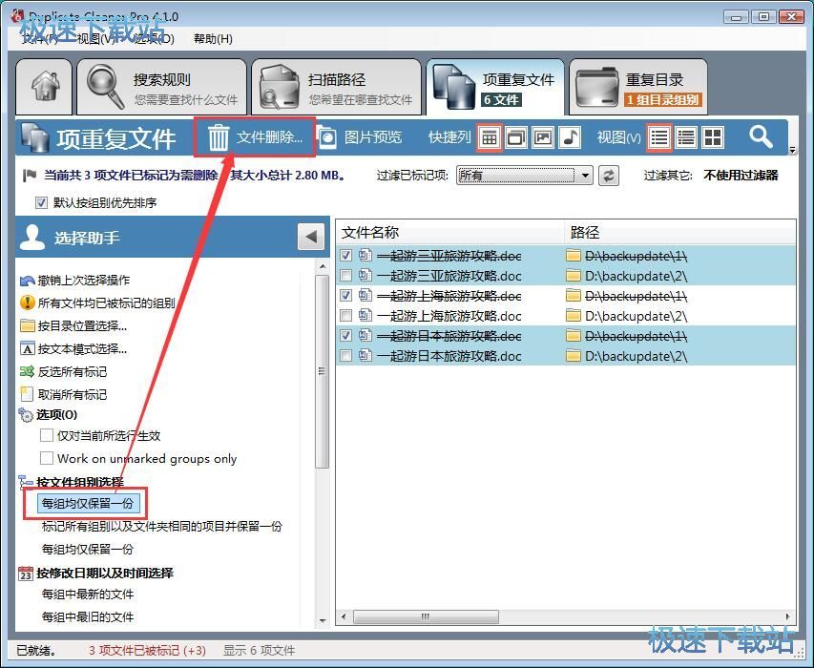Select the picture quick-column icon
The width and height of the screenshot is (814, 668).
point(543,137)
